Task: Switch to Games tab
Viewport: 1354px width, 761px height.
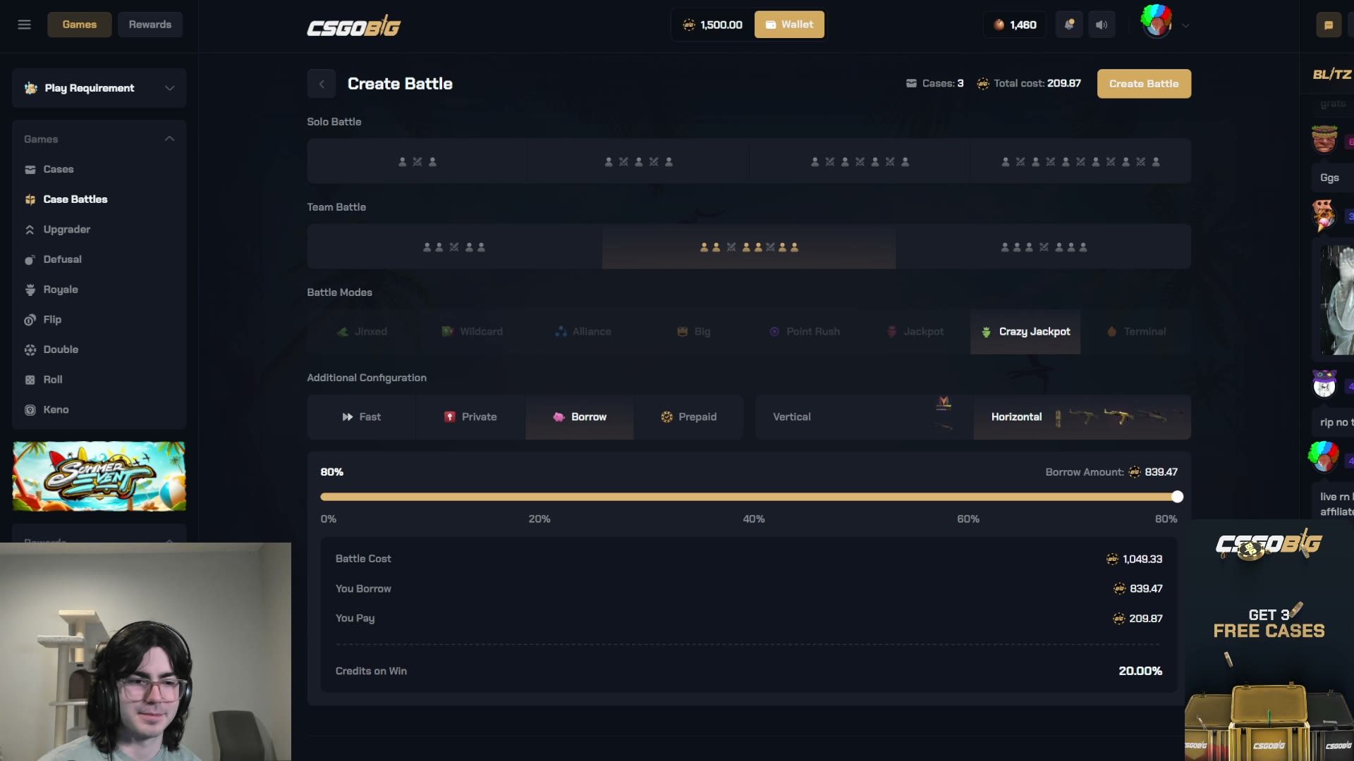Action: (x=80, y=25)
